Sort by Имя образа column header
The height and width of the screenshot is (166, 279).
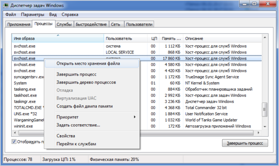[x=58, y=39]
